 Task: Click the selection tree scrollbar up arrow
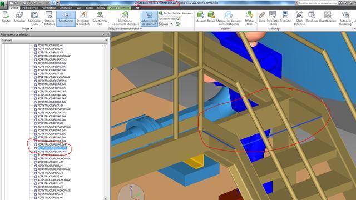pos(106,46)
